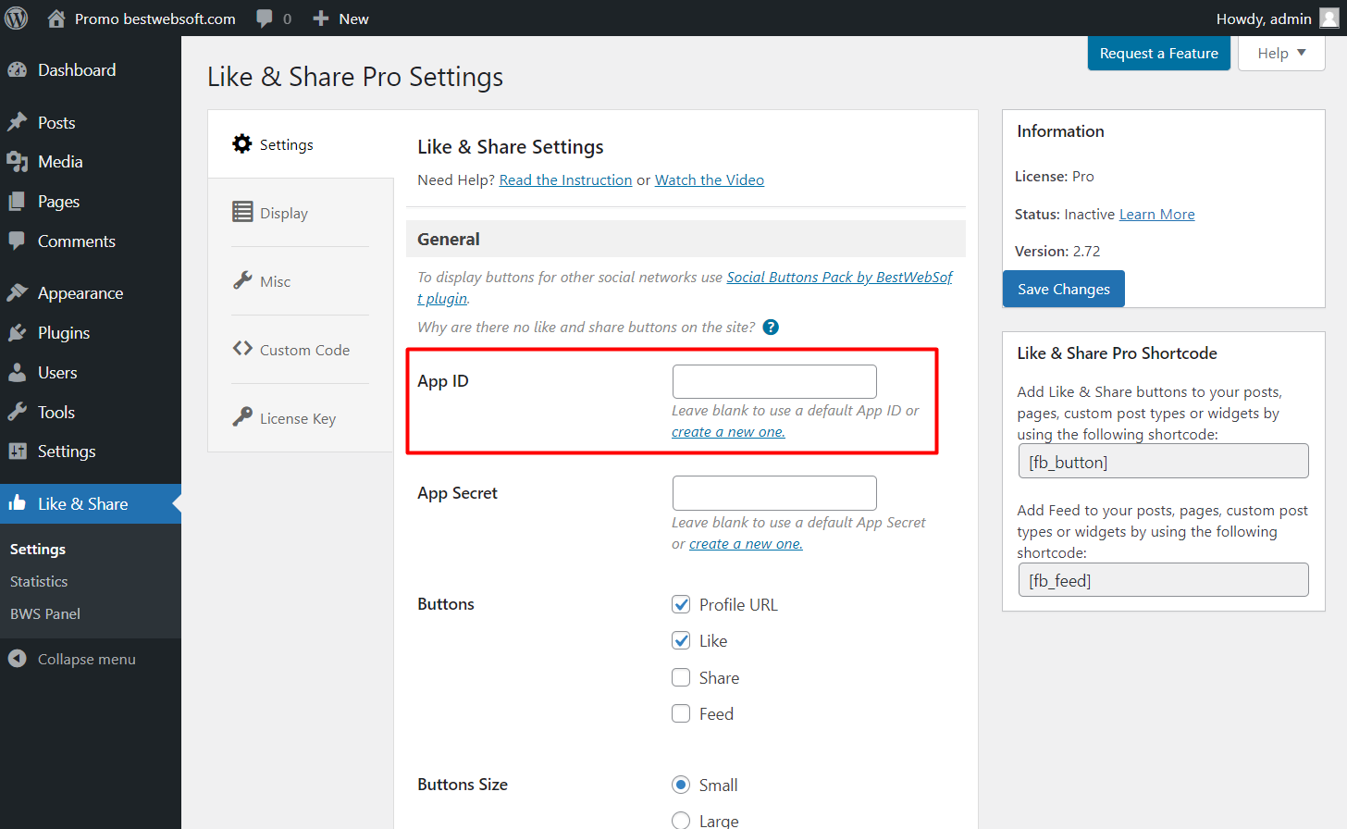Viewport: 1347px width, 829px height.
Task: Go to Statistics submenu item
Action: (x=39, y=581)
